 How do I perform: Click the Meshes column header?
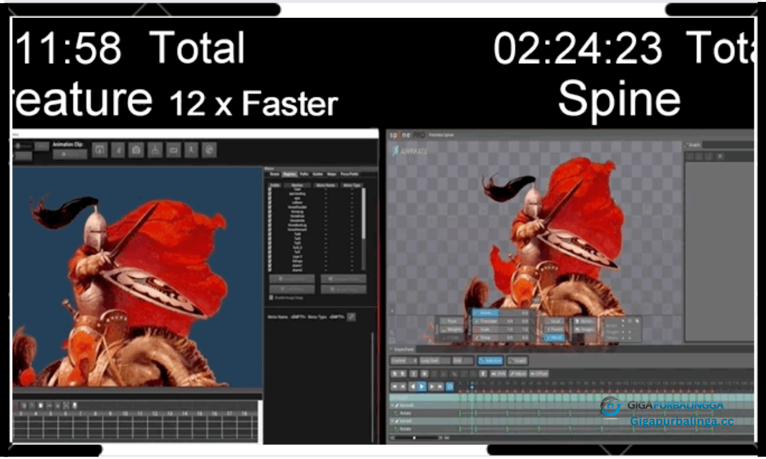(297, 186)
